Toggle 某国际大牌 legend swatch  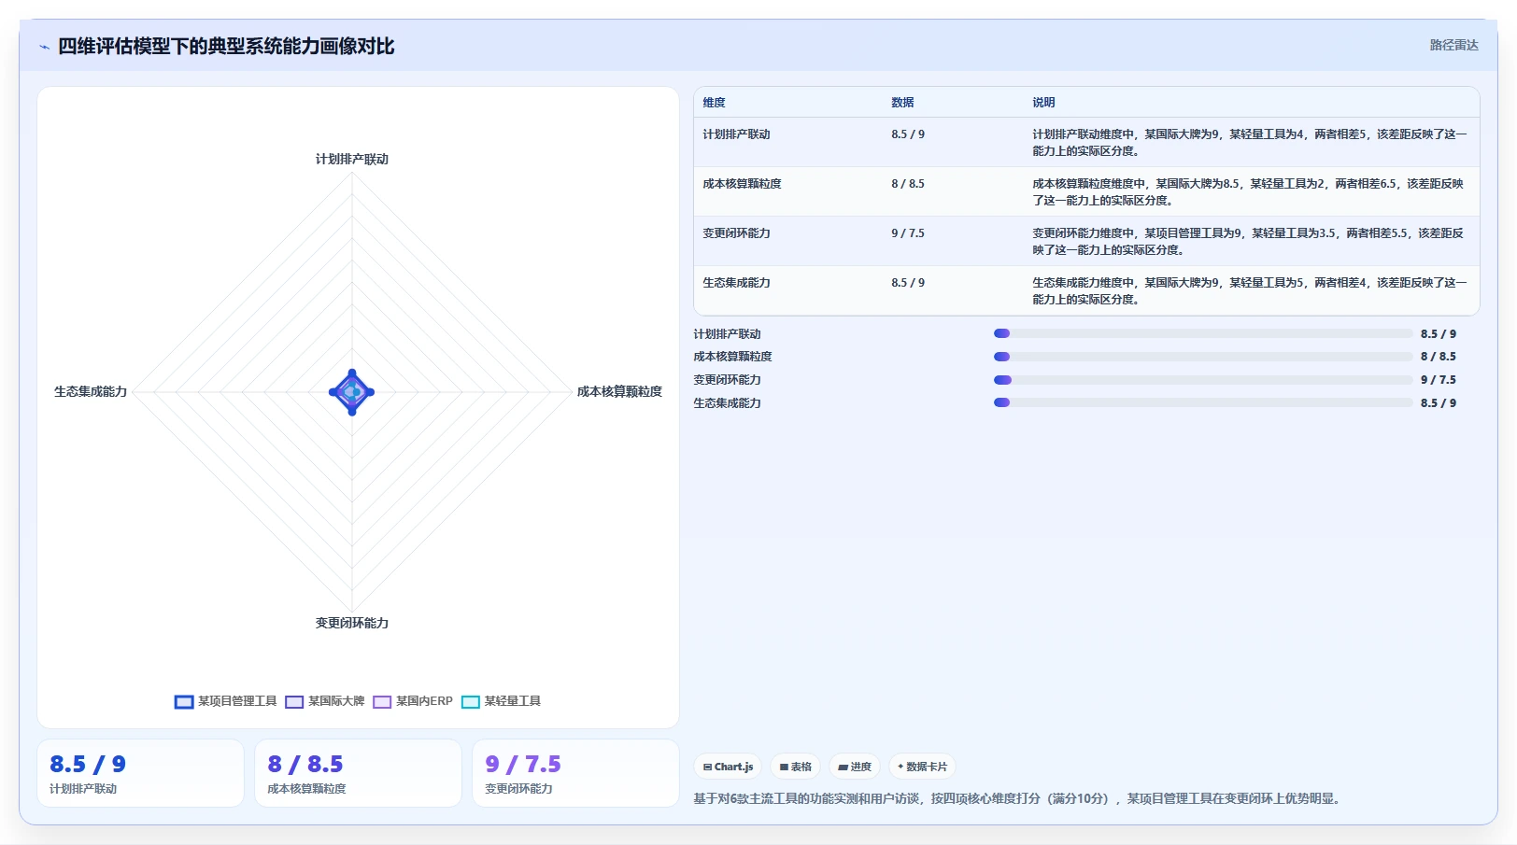pyautogui.click(x=294, y=701)
